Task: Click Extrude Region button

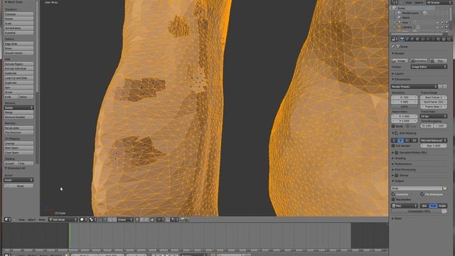Action: (x=18, y=64)
